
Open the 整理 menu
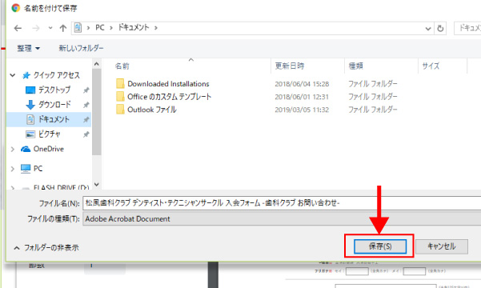tap(29, 48)
